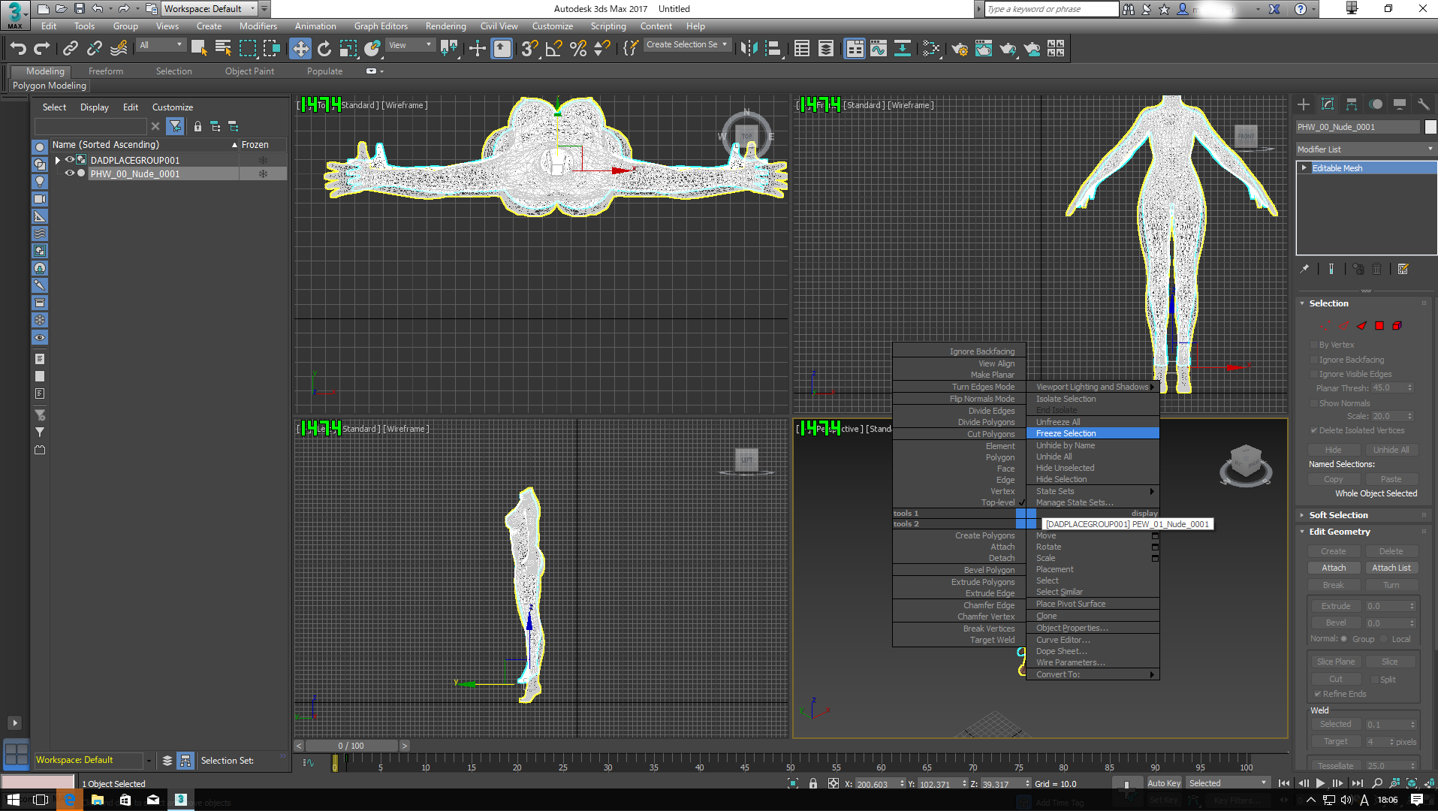Choose Freeze Selection from context menu

[x=1066, y=433]
